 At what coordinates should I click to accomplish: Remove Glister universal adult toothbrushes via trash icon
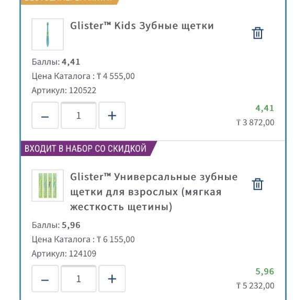coord(257,184)
